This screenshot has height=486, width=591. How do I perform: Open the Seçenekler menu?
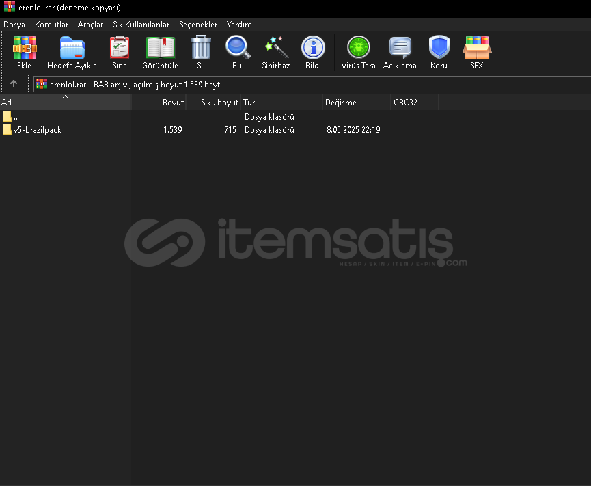tap(198, 25)
